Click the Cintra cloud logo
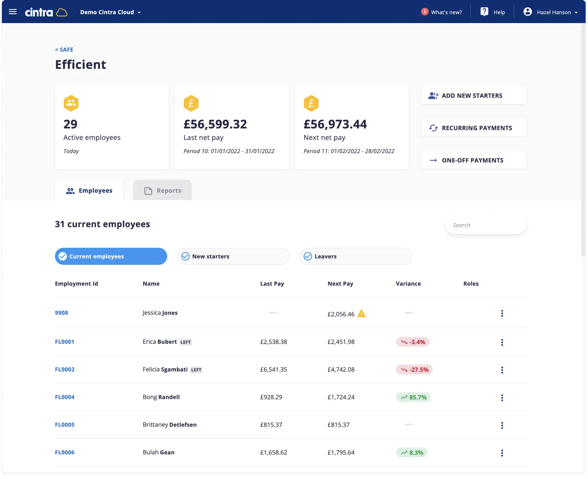588x479 pixels. tap(46, 12)
